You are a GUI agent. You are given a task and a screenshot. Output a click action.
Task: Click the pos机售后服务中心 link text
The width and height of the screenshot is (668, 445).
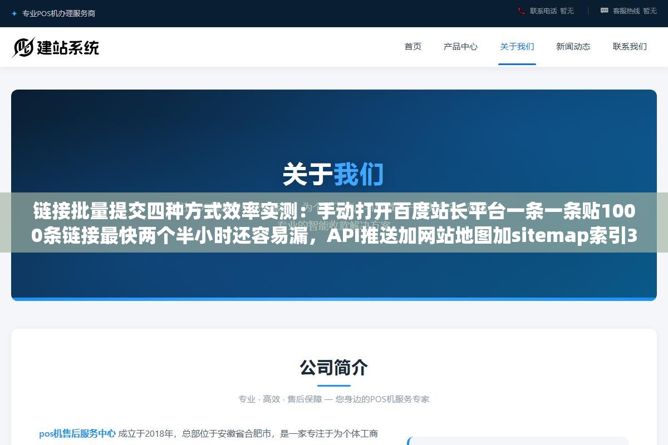(77, 433)
